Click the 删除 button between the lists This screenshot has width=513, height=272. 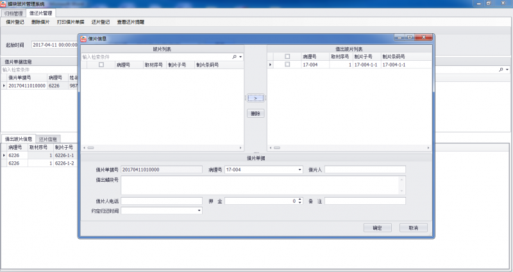255,113
